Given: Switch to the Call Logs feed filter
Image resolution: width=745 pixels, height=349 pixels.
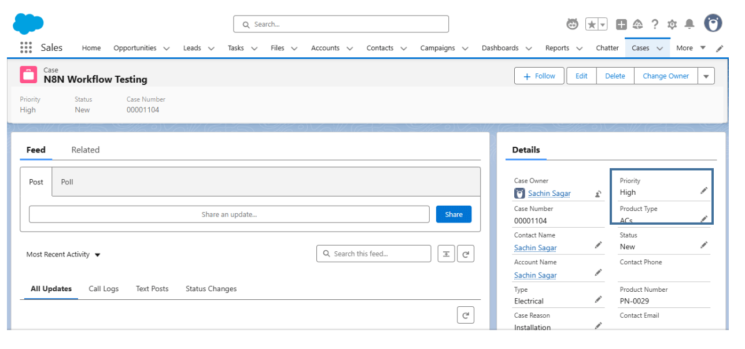Looking at the screenshot, I should tap(104, 288).
